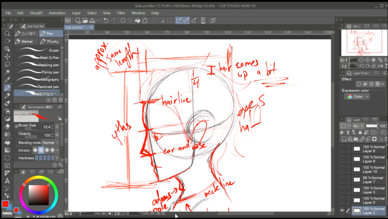
Task: Show Layer 8 via visibility box
Action: (x=342, y=149)
